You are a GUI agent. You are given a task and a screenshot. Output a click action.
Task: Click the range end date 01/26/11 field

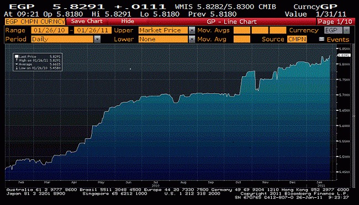point(93,30)
